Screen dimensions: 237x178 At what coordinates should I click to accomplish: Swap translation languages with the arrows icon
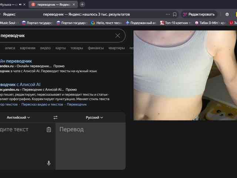[56, 118]
